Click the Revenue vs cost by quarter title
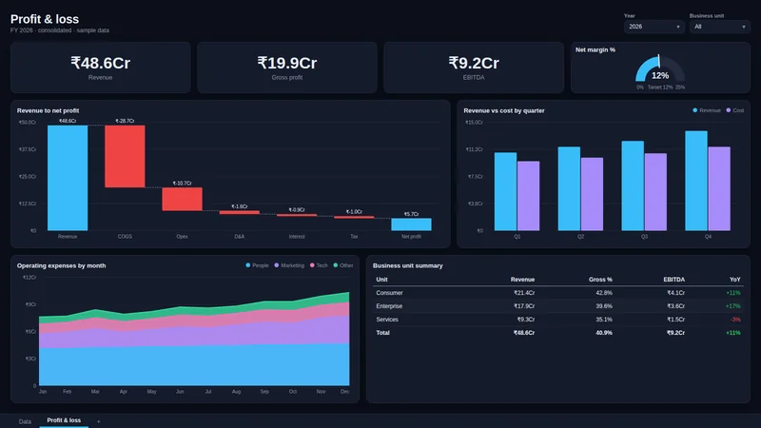The image size is (761, 428). [x=504, y=110]
